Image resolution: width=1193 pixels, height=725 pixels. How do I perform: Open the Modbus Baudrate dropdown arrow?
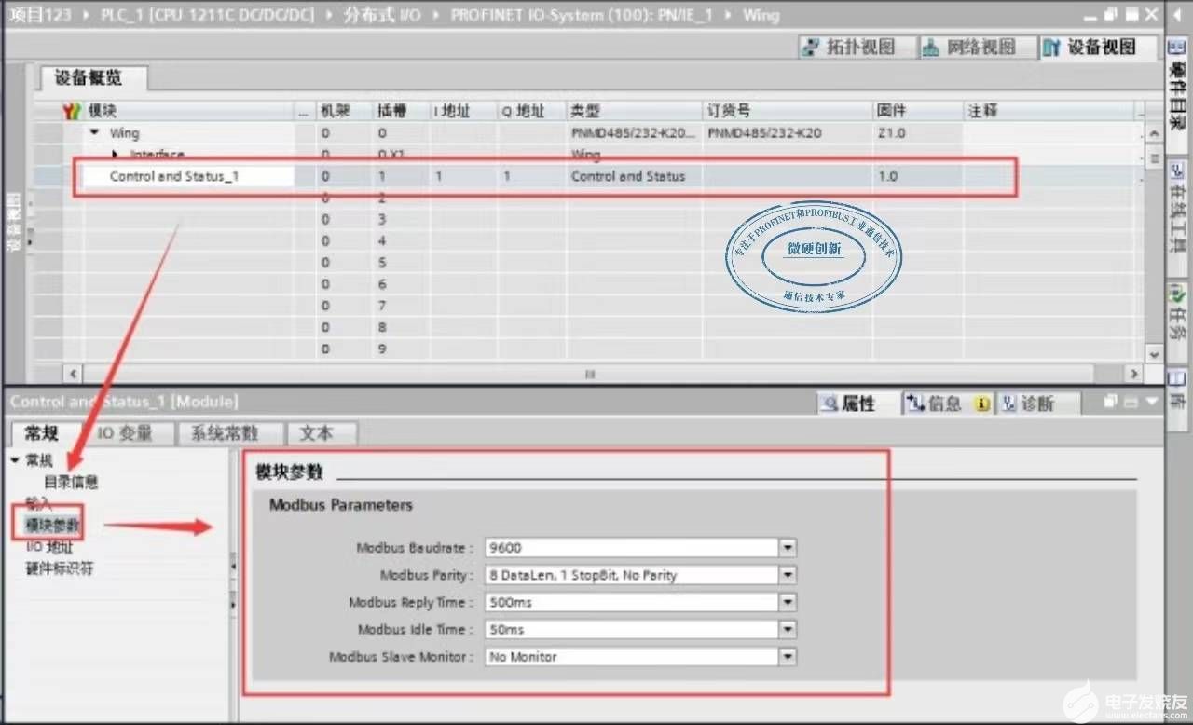coord(788,548)
